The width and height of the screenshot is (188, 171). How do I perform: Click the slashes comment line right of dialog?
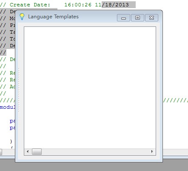pos(176,101)
